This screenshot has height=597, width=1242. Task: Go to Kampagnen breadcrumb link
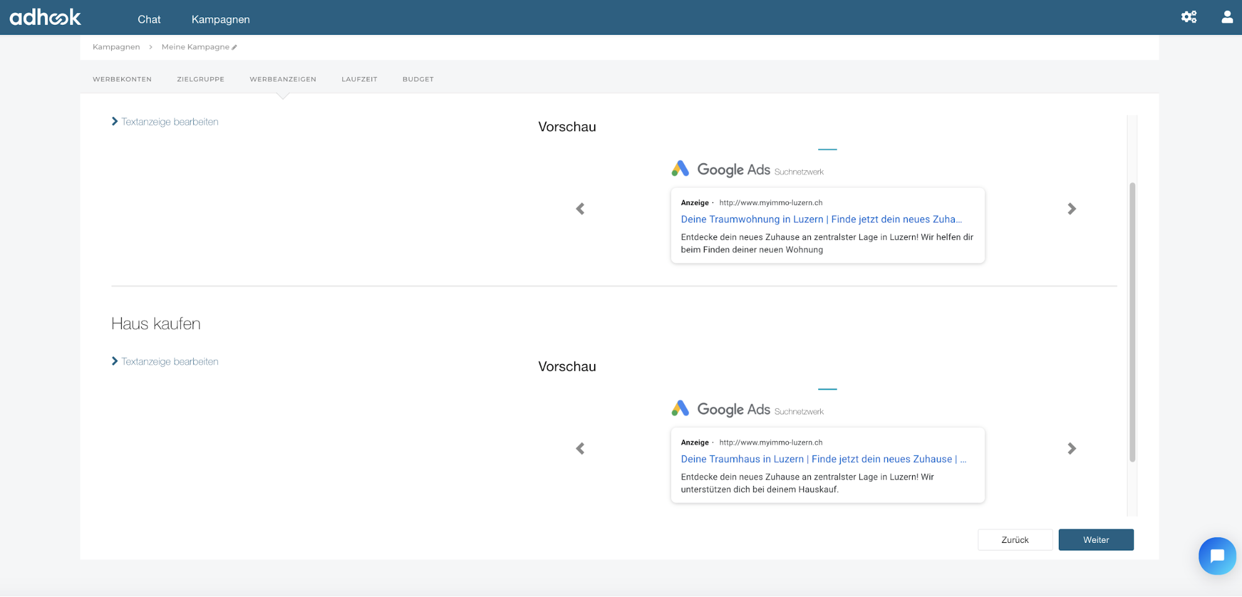point(116,47)
